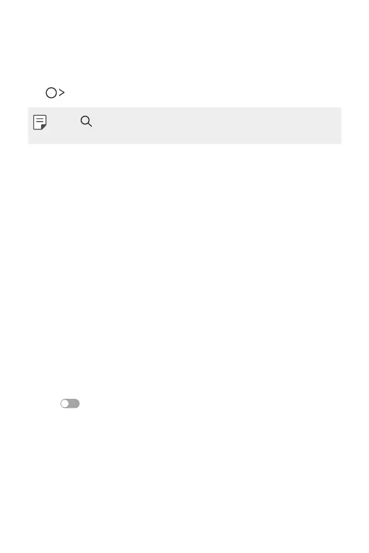Click the right chevron beside the circle
The image size is (369, 553).
click(62, 92)
